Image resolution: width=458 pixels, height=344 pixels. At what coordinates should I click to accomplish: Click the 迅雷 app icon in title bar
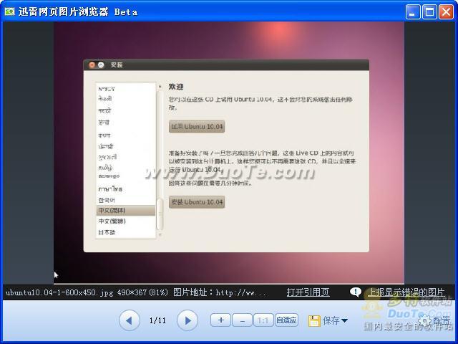pos(9,11)
